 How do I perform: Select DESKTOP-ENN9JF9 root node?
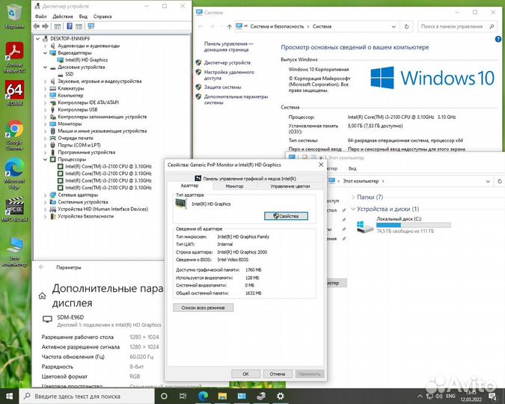point(70,39)
